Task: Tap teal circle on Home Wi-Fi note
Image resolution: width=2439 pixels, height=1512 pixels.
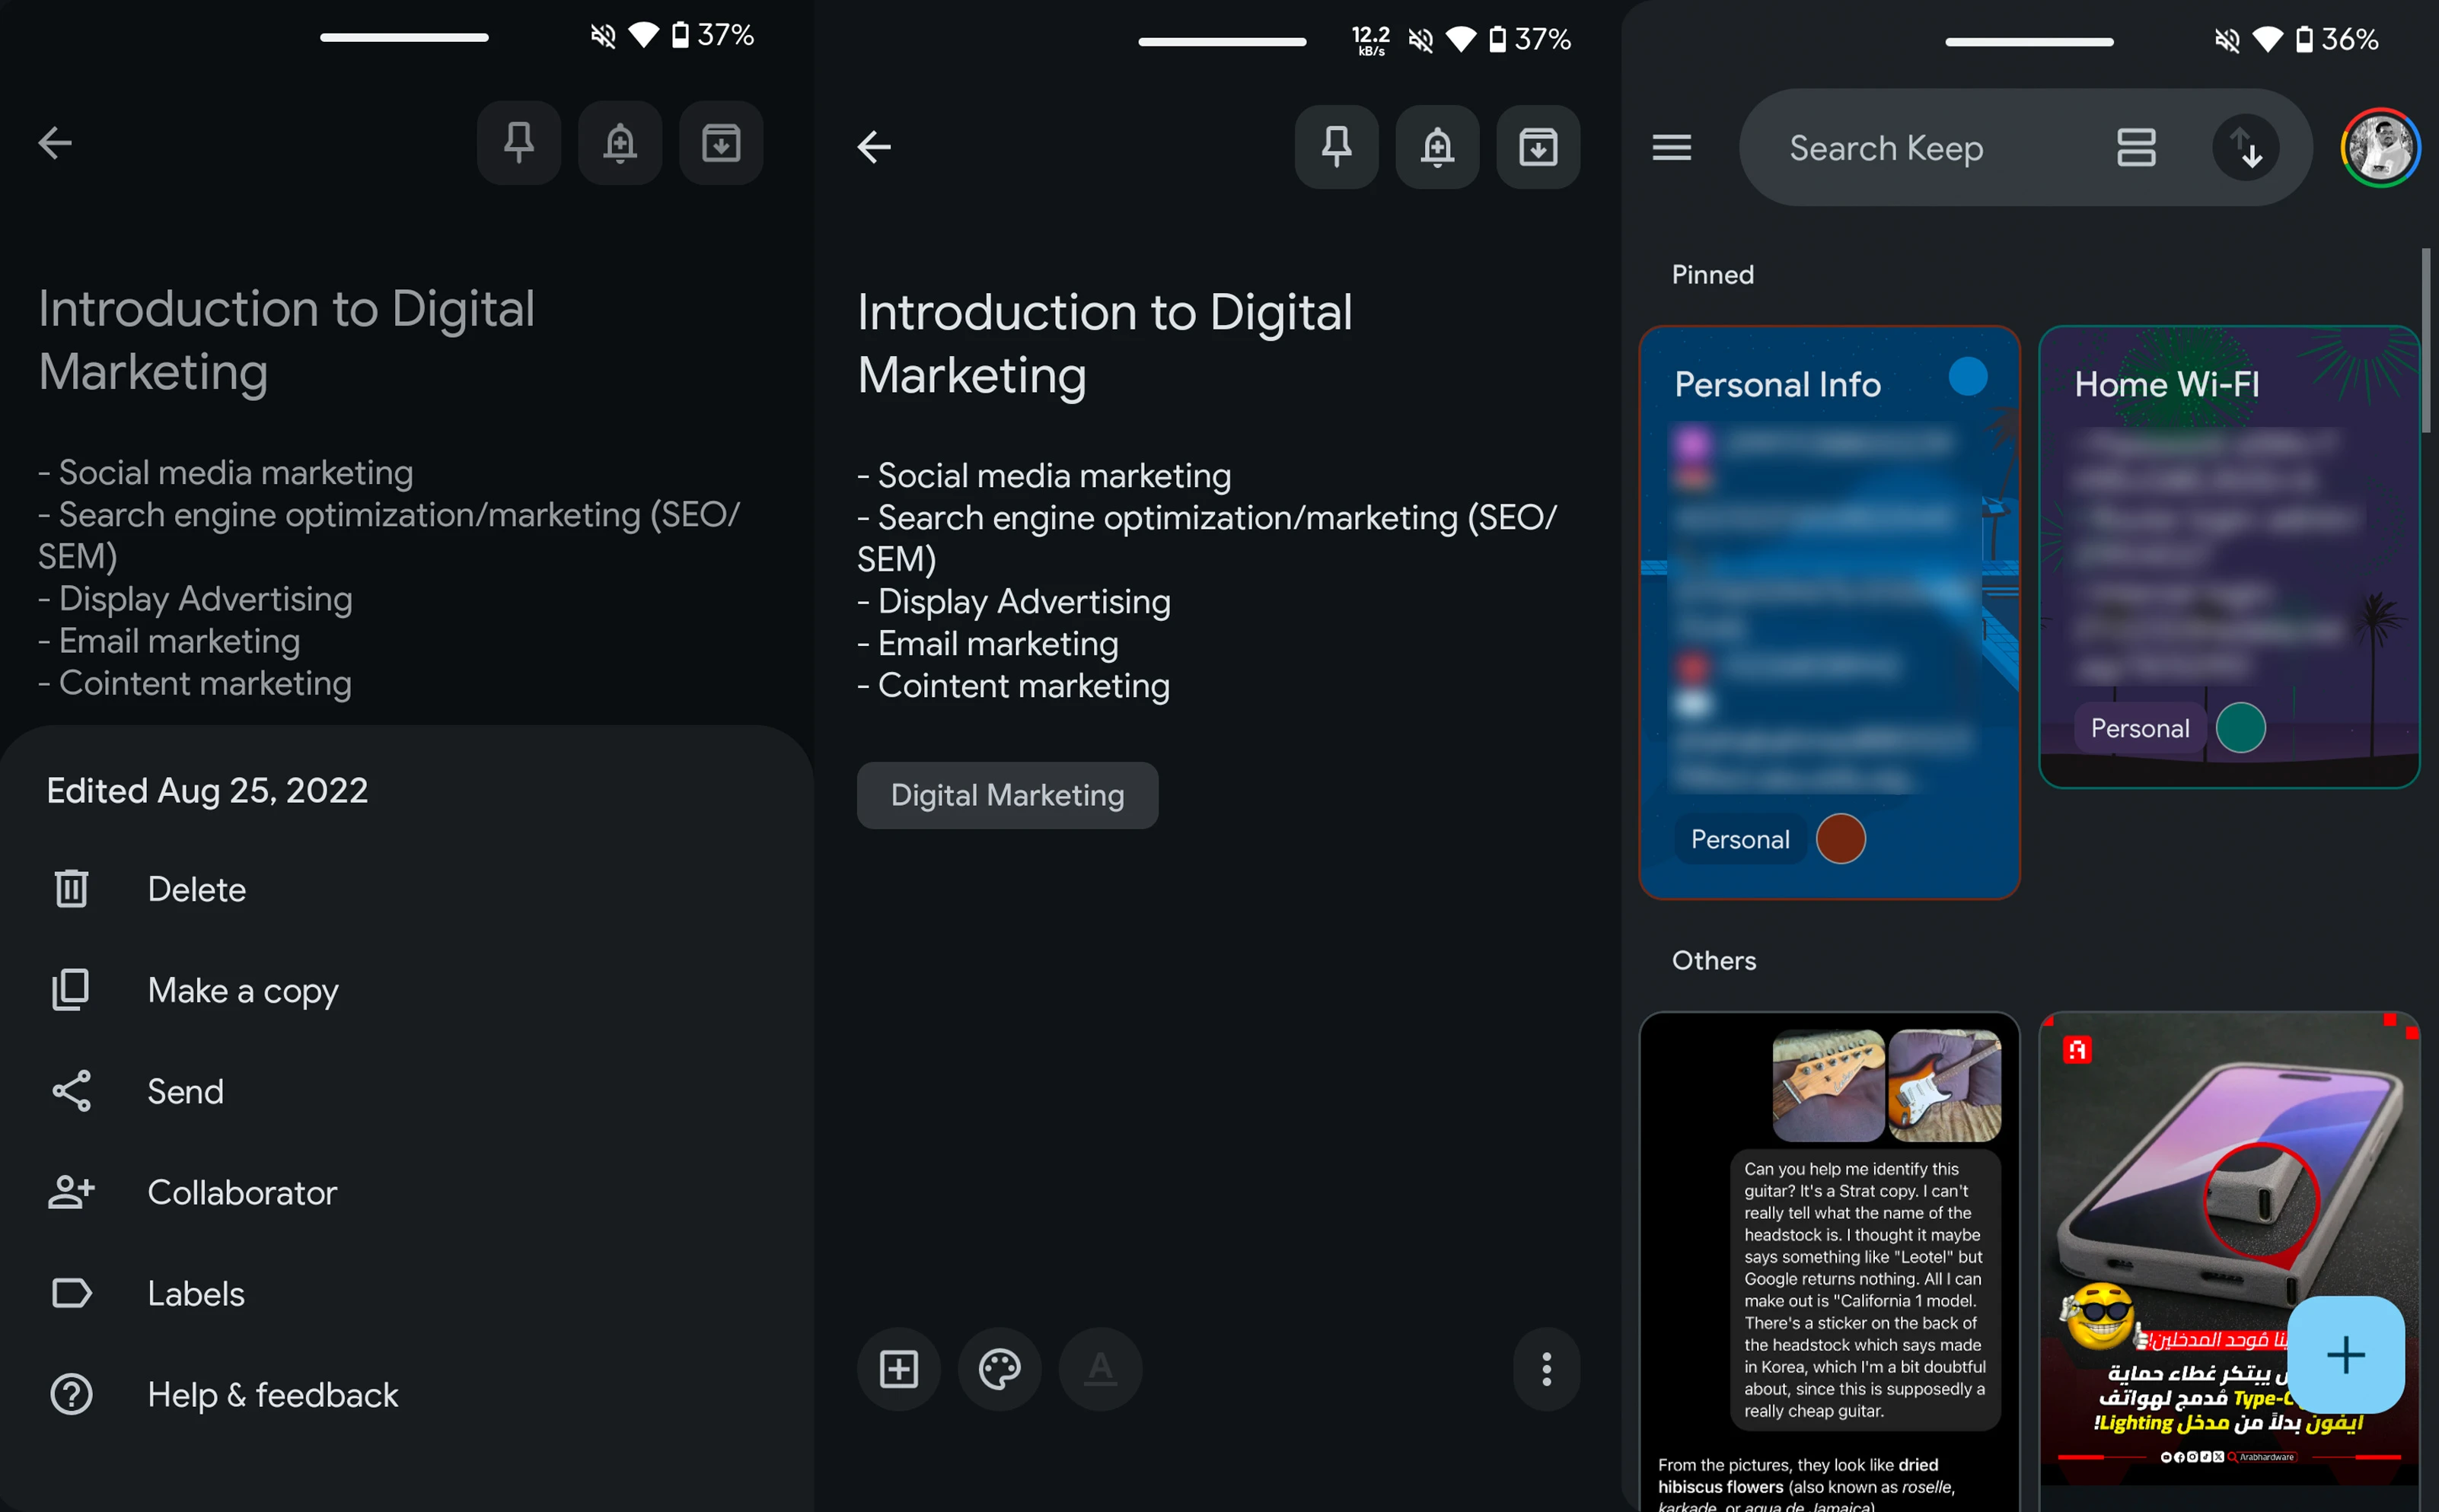Action: [x=2241, y=728]
